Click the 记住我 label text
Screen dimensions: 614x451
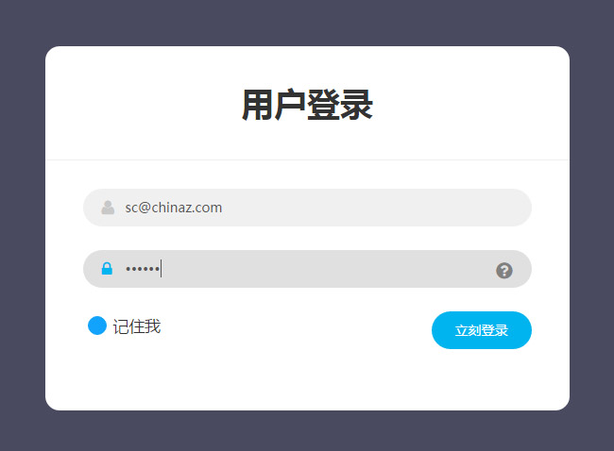137,326
